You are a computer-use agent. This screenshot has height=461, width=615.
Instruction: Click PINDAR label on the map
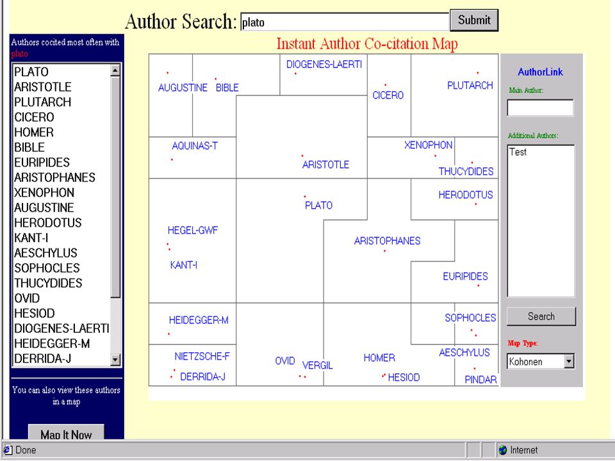[x=481, y=380]
